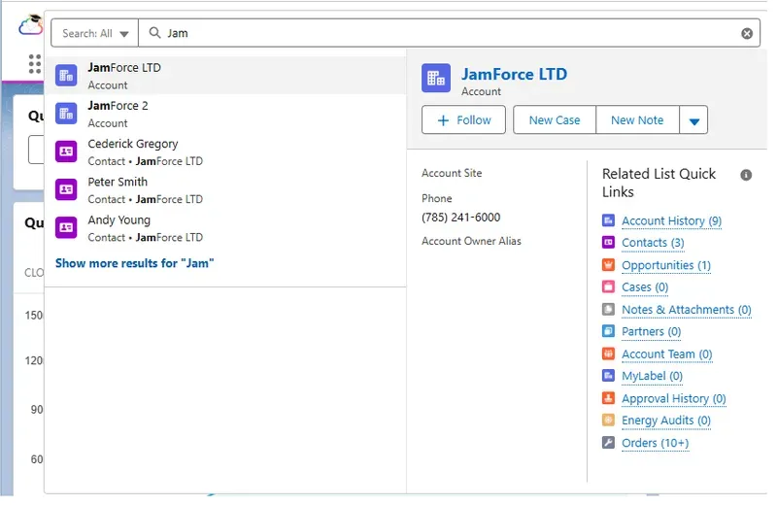Open Orders (10+) related list
777x505 pixels.
(655, 443)
